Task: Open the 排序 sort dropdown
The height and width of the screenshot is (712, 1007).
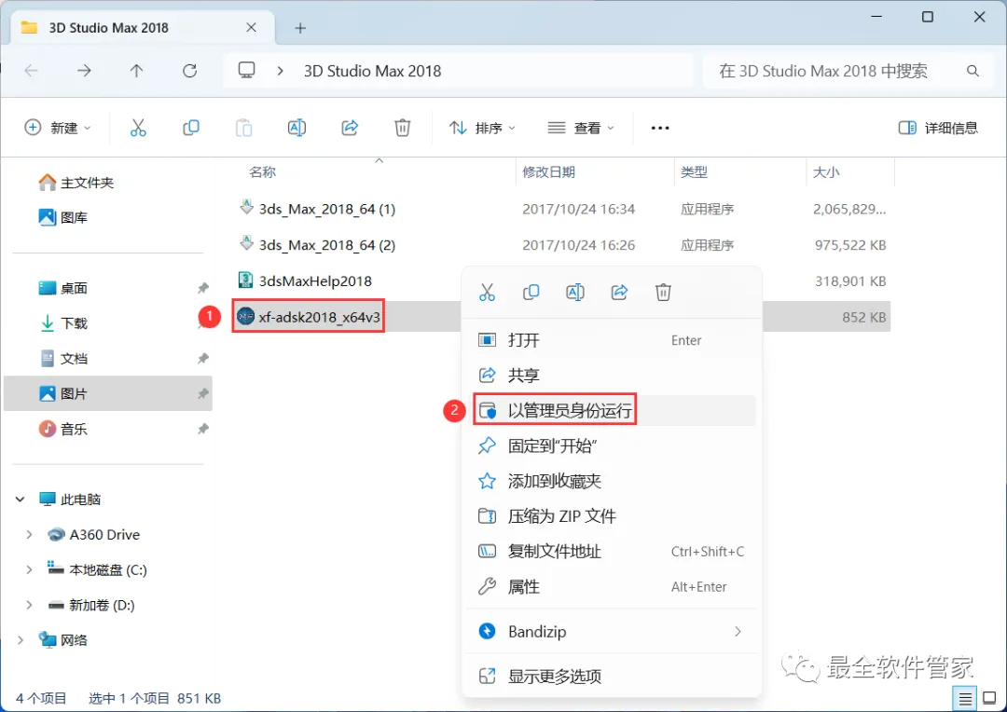Action: (482, 128)
